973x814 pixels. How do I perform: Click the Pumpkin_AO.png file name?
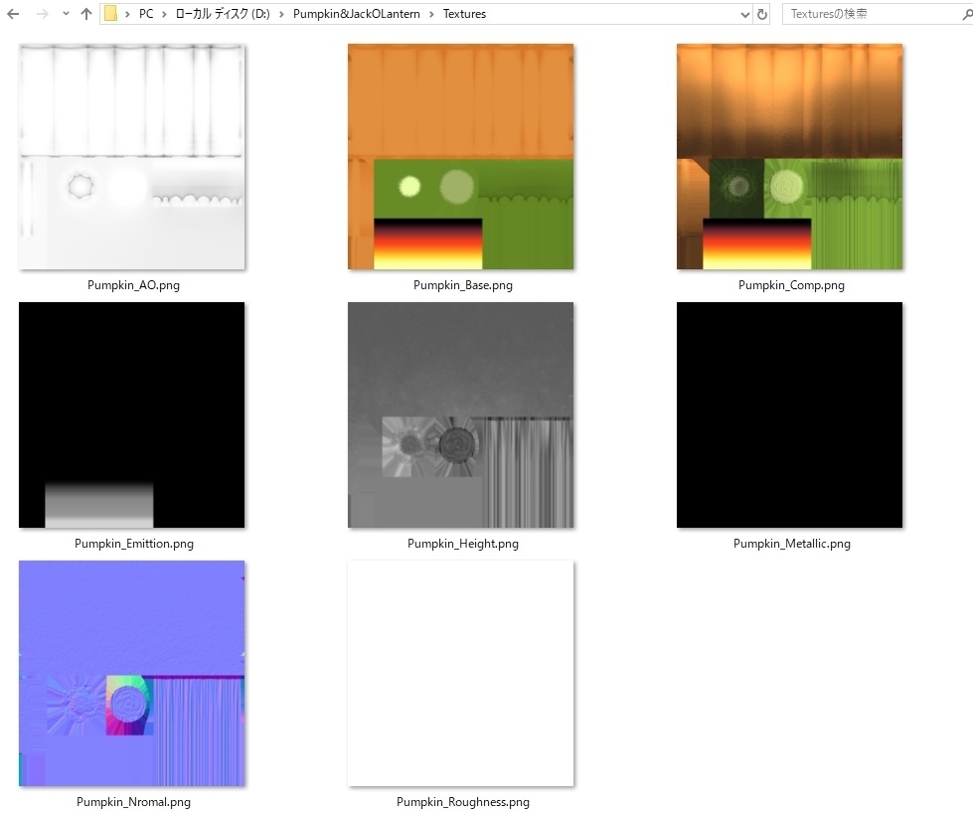pos(133,285)
